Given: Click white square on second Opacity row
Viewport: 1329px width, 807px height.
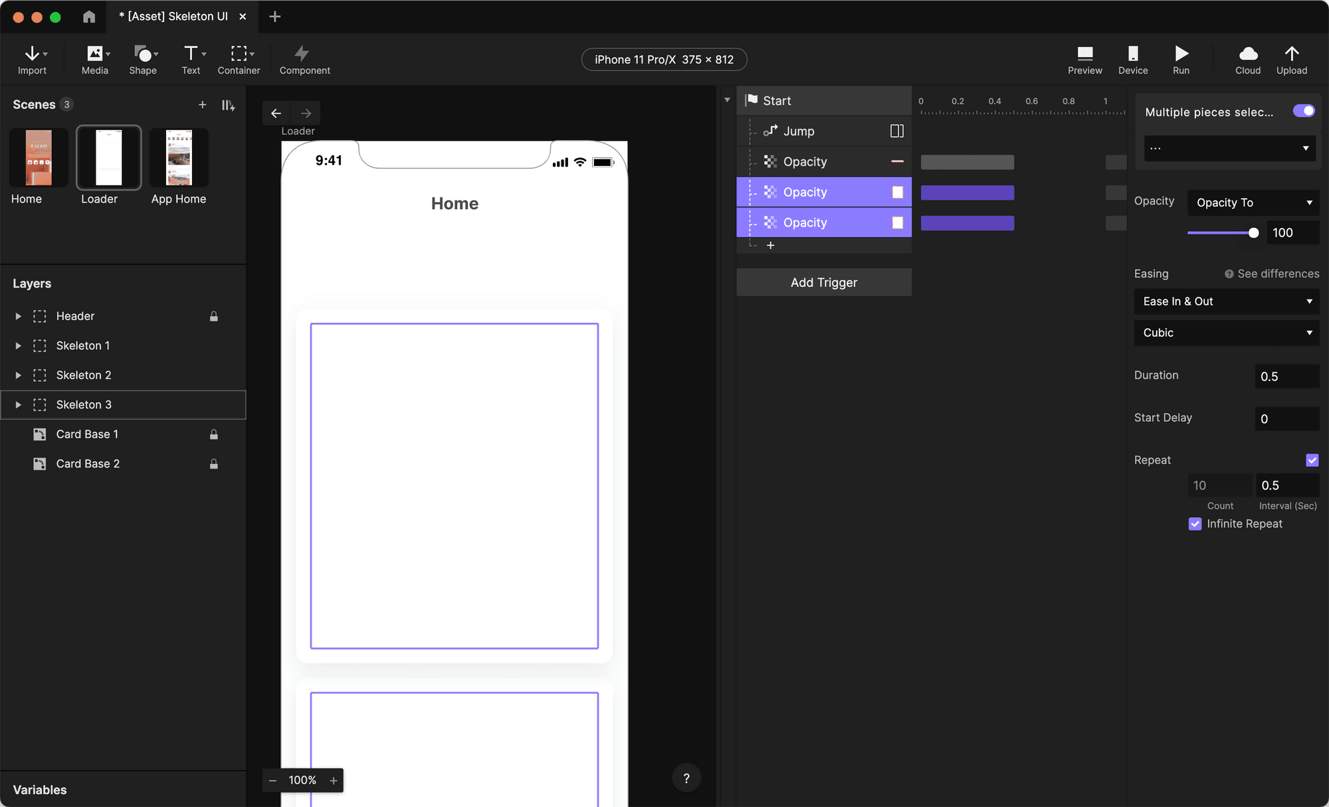Looking at the screenshot, I should (898, 192).
